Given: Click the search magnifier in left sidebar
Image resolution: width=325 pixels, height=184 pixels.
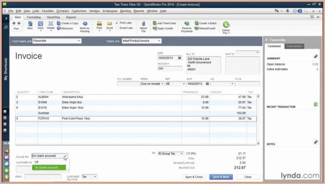Looking at the screenshot, I should [x=6, y=27].
